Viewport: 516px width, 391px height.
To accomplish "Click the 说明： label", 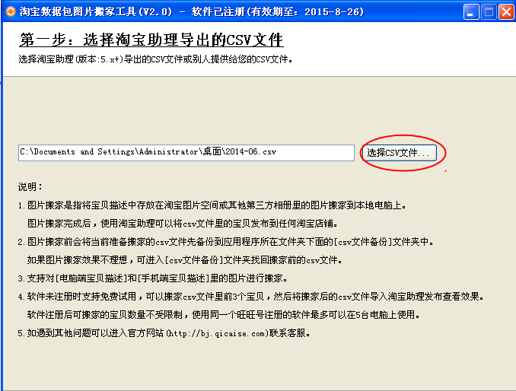I will pos(30,187).
